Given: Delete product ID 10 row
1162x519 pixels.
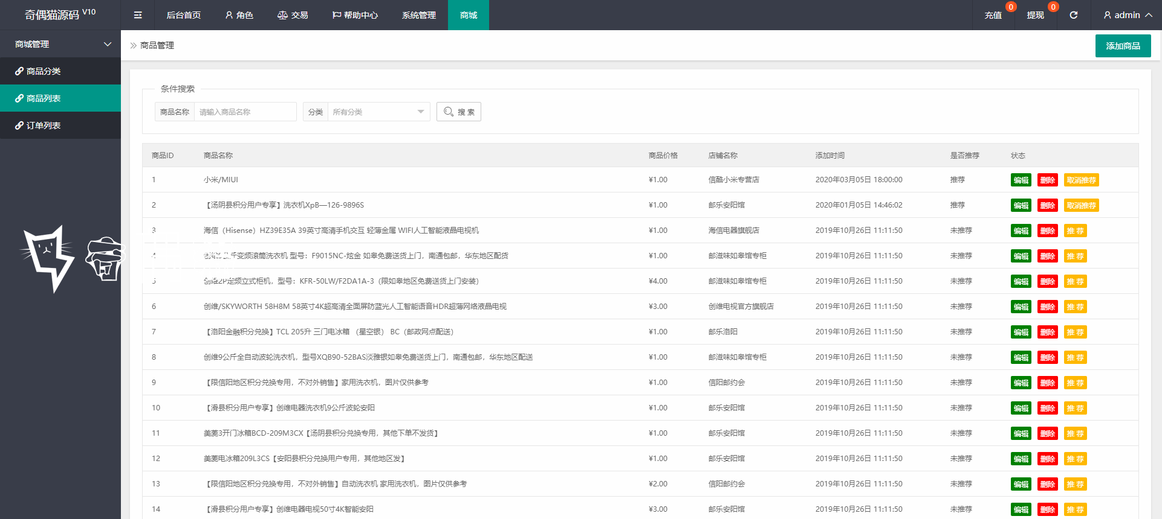Looking at the screenshot, I should coord(1048,408).
